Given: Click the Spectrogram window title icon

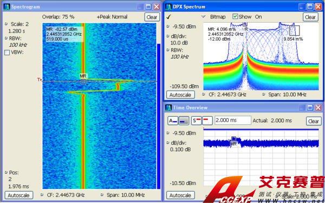Looking at the screenshot, I should point(7,7).
